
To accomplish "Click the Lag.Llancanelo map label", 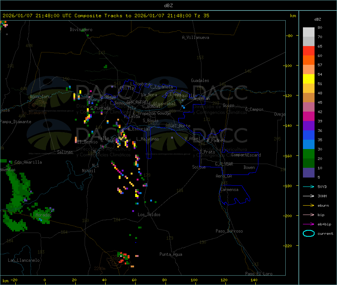I will point(24,260).
